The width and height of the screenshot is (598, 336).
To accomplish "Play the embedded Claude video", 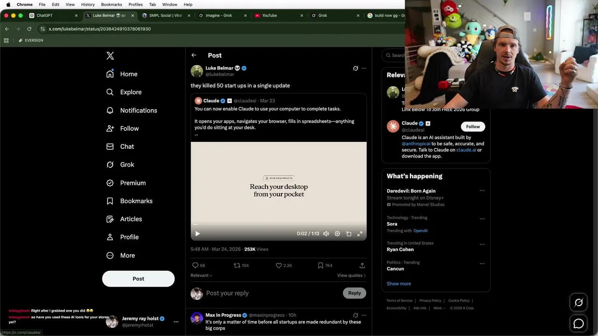I will click(x=197, y=234).
